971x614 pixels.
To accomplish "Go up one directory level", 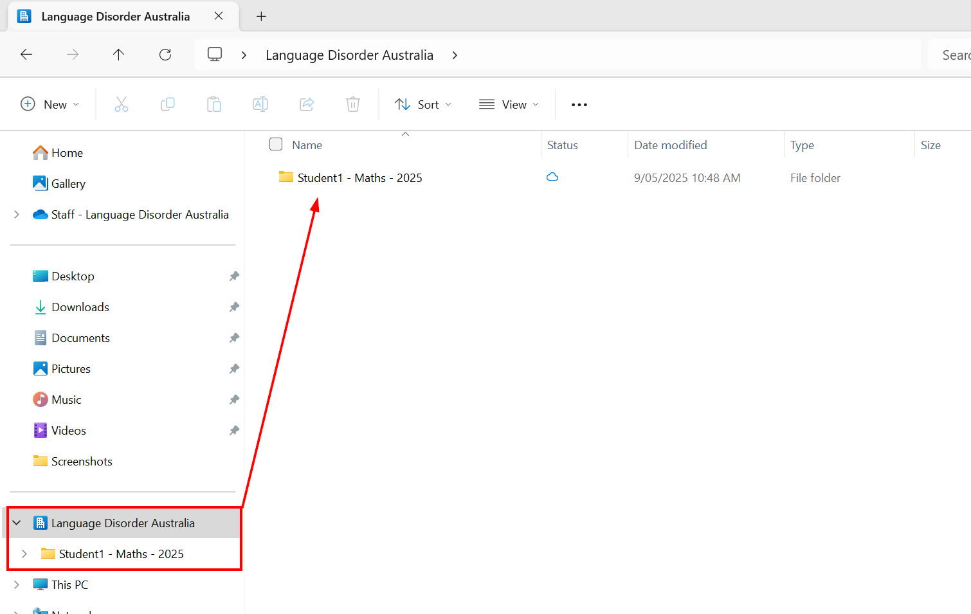I will [119, 55].
